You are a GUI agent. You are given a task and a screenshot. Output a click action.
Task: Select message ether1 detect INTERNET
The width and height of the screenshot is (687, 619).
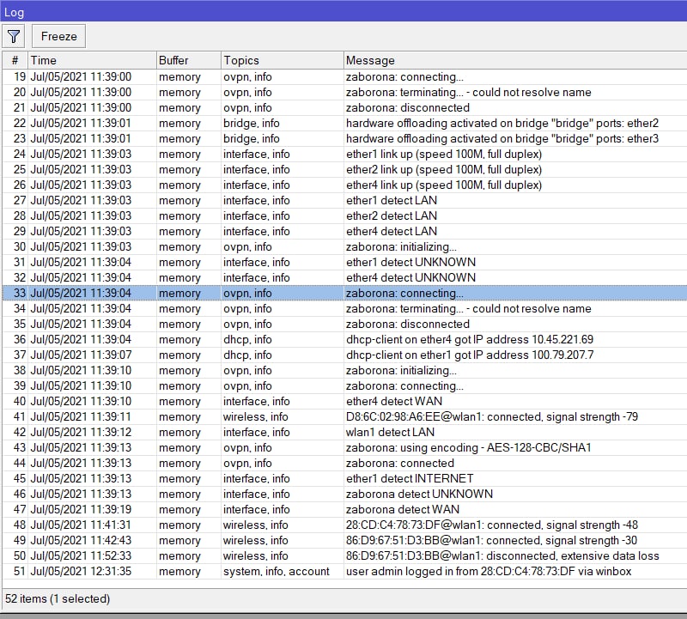pyautogui.click(x=410, y=478)
